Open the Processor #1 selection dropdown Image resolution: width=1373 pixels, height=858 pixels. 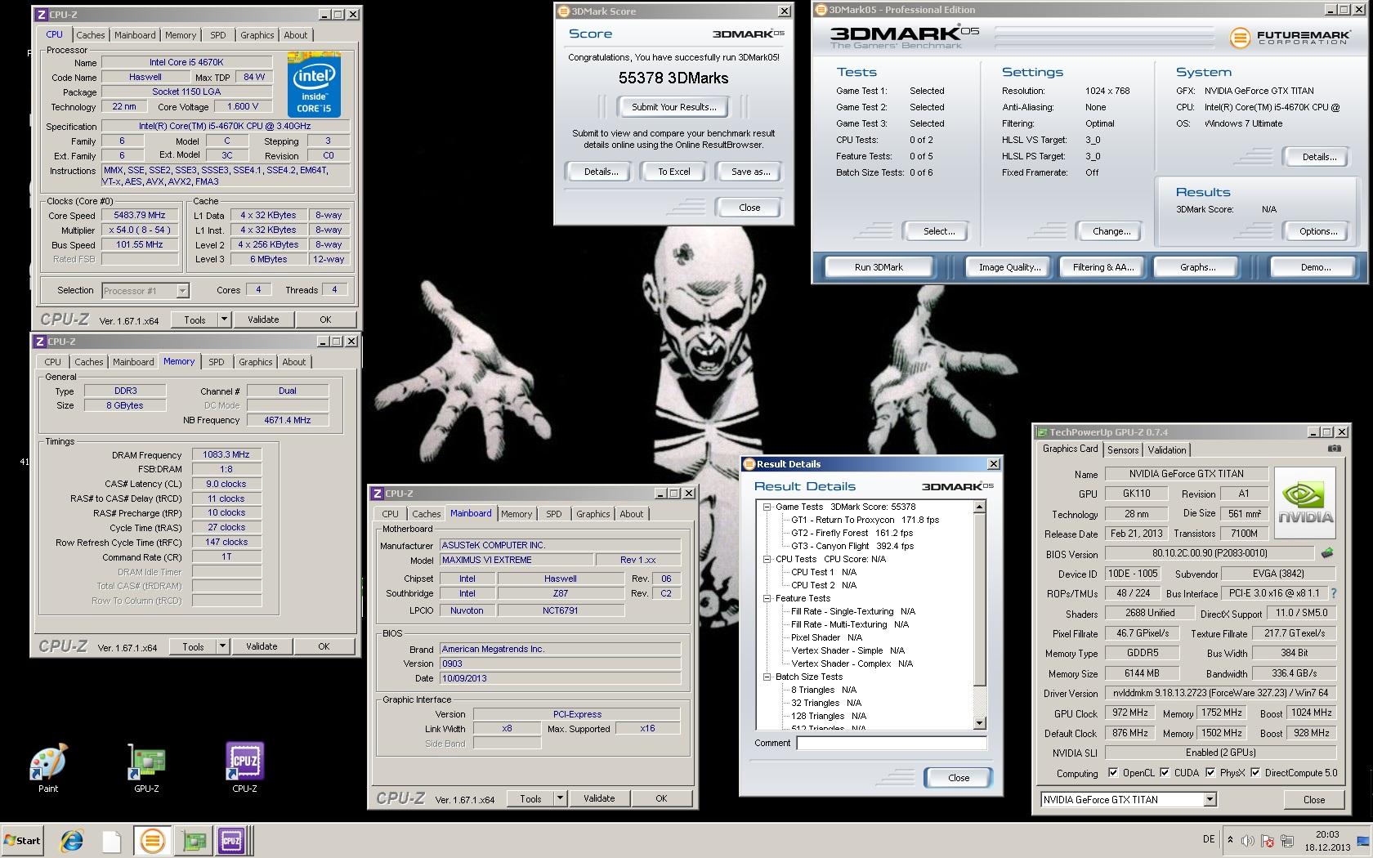pyautogui.click(x=182, y=290)
